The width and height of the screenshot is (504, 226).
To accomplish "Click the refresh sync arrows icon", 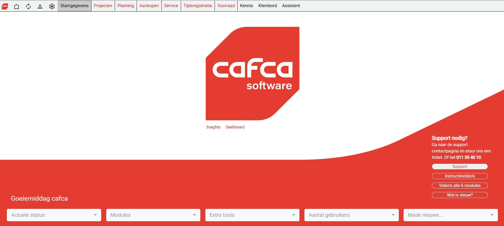I will tap(28, 6).
